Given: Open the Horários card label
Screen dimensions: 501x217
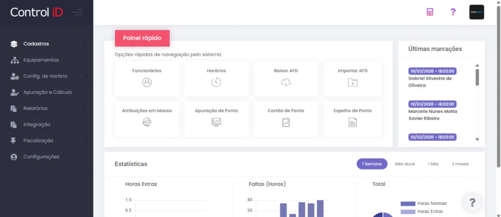Looking at the screenshot, I should coord(216,70).
